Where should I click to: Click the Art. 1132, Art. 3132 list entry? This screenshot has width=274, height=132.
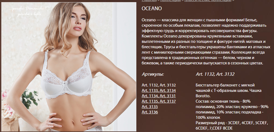coord(159,85)
